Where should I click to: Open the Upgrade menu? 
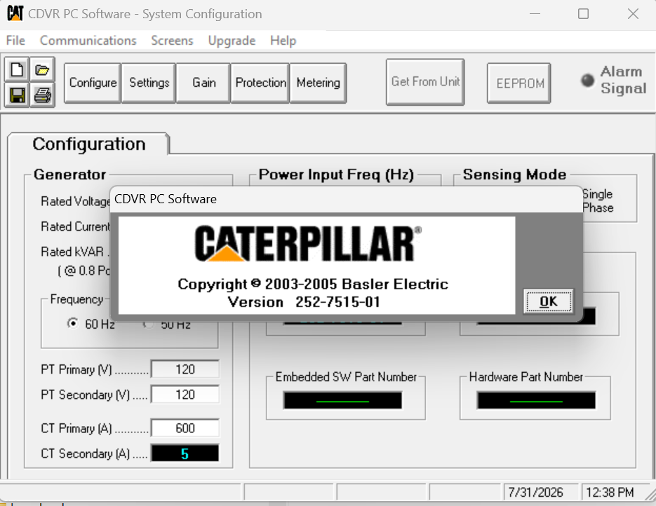pyautogui.click(x=232, y=41)
